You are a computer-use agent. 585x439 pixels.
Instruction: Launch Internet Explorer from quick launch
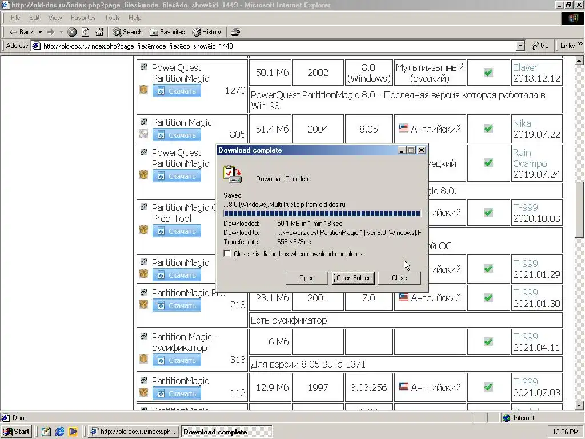click(x=59, y=432)
